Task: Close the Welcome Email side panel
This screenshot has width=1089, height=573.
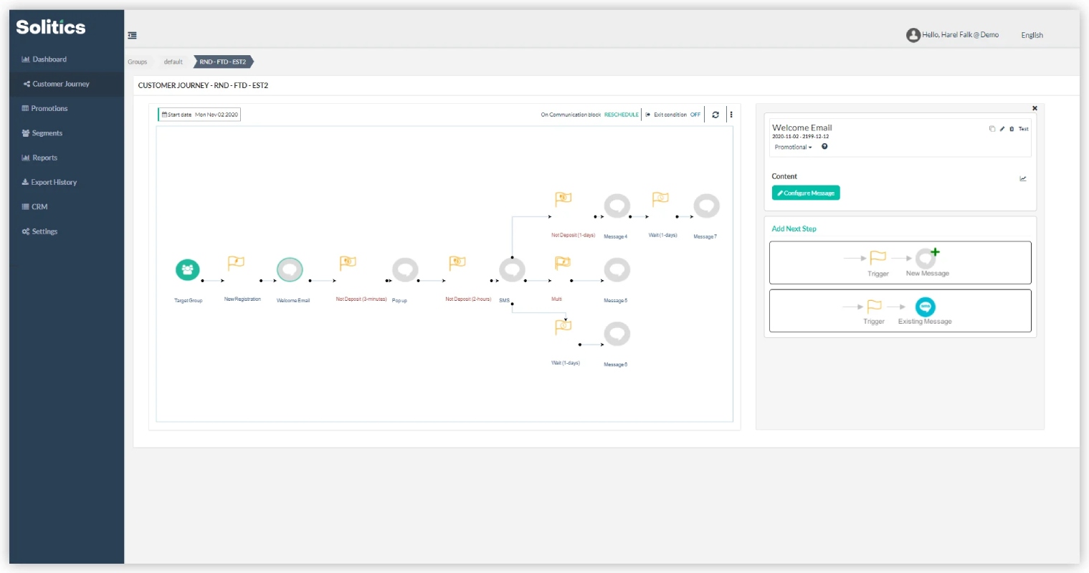Action: pyautogui.click(x=1035, y=108)
